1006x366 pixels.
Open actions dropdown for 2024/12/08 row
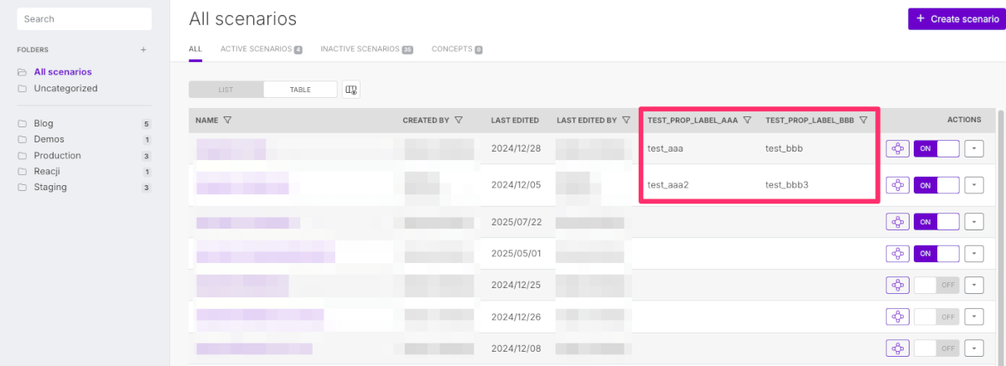point(974,348)
